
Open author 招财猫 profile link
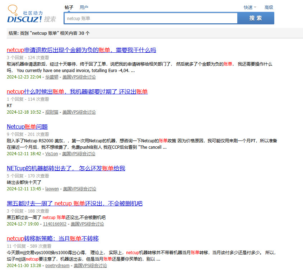(x=52, y=112)
